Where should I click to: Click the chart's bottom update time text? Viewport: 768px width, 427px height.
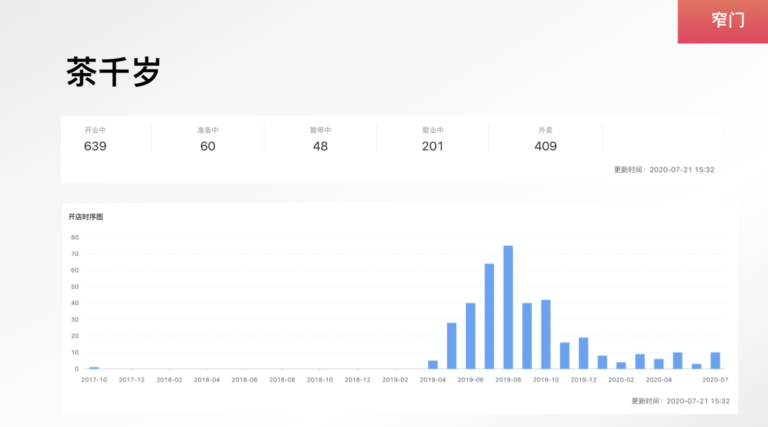(x=681, y=401)
